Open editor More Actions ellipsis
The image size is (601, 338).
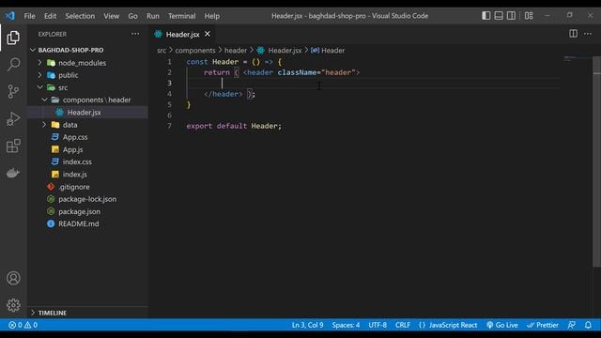[x=588, y=34]
